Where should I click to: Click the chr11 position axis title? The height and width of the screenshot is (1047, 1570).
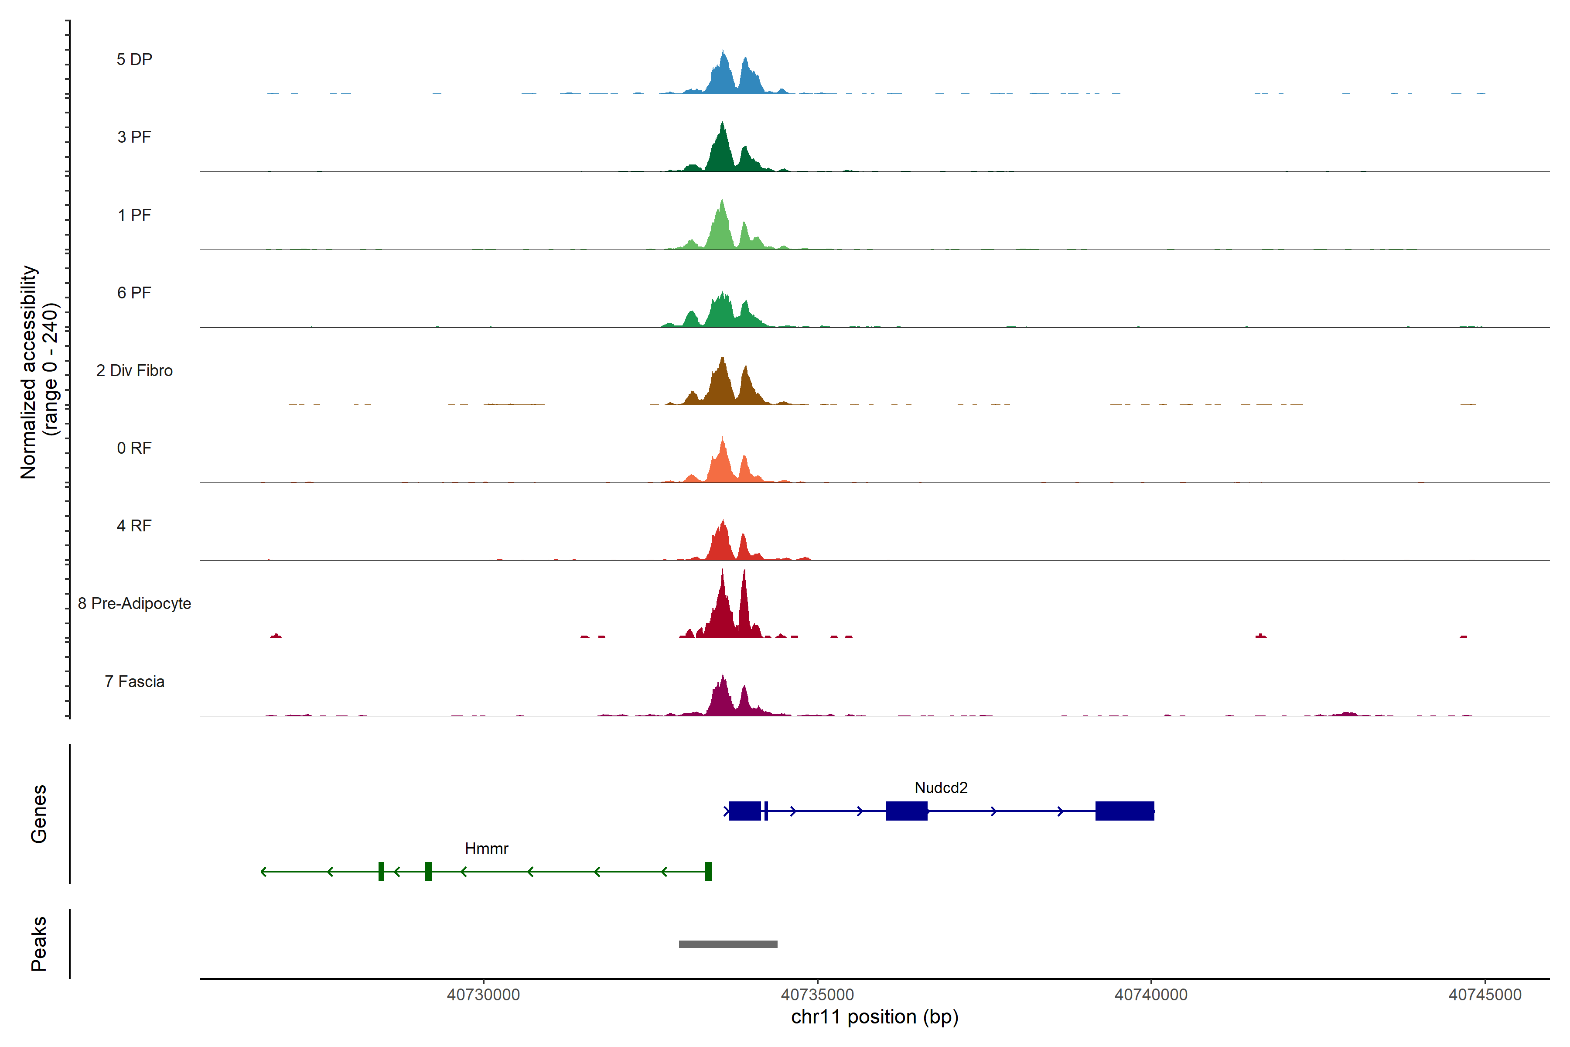tap(874, 1017)
